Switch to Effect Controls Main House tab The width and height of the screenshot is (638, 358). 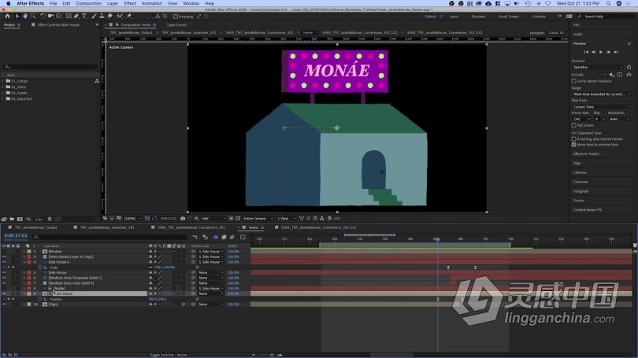point(58,25)
